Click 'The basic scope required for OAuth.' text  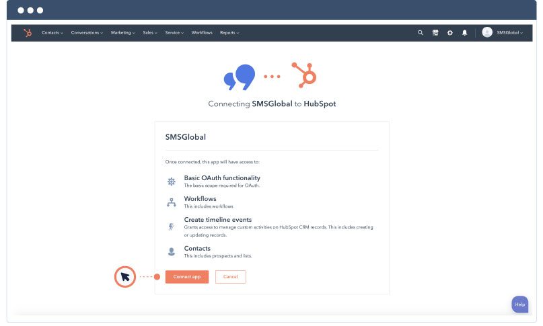click(221, 186)
